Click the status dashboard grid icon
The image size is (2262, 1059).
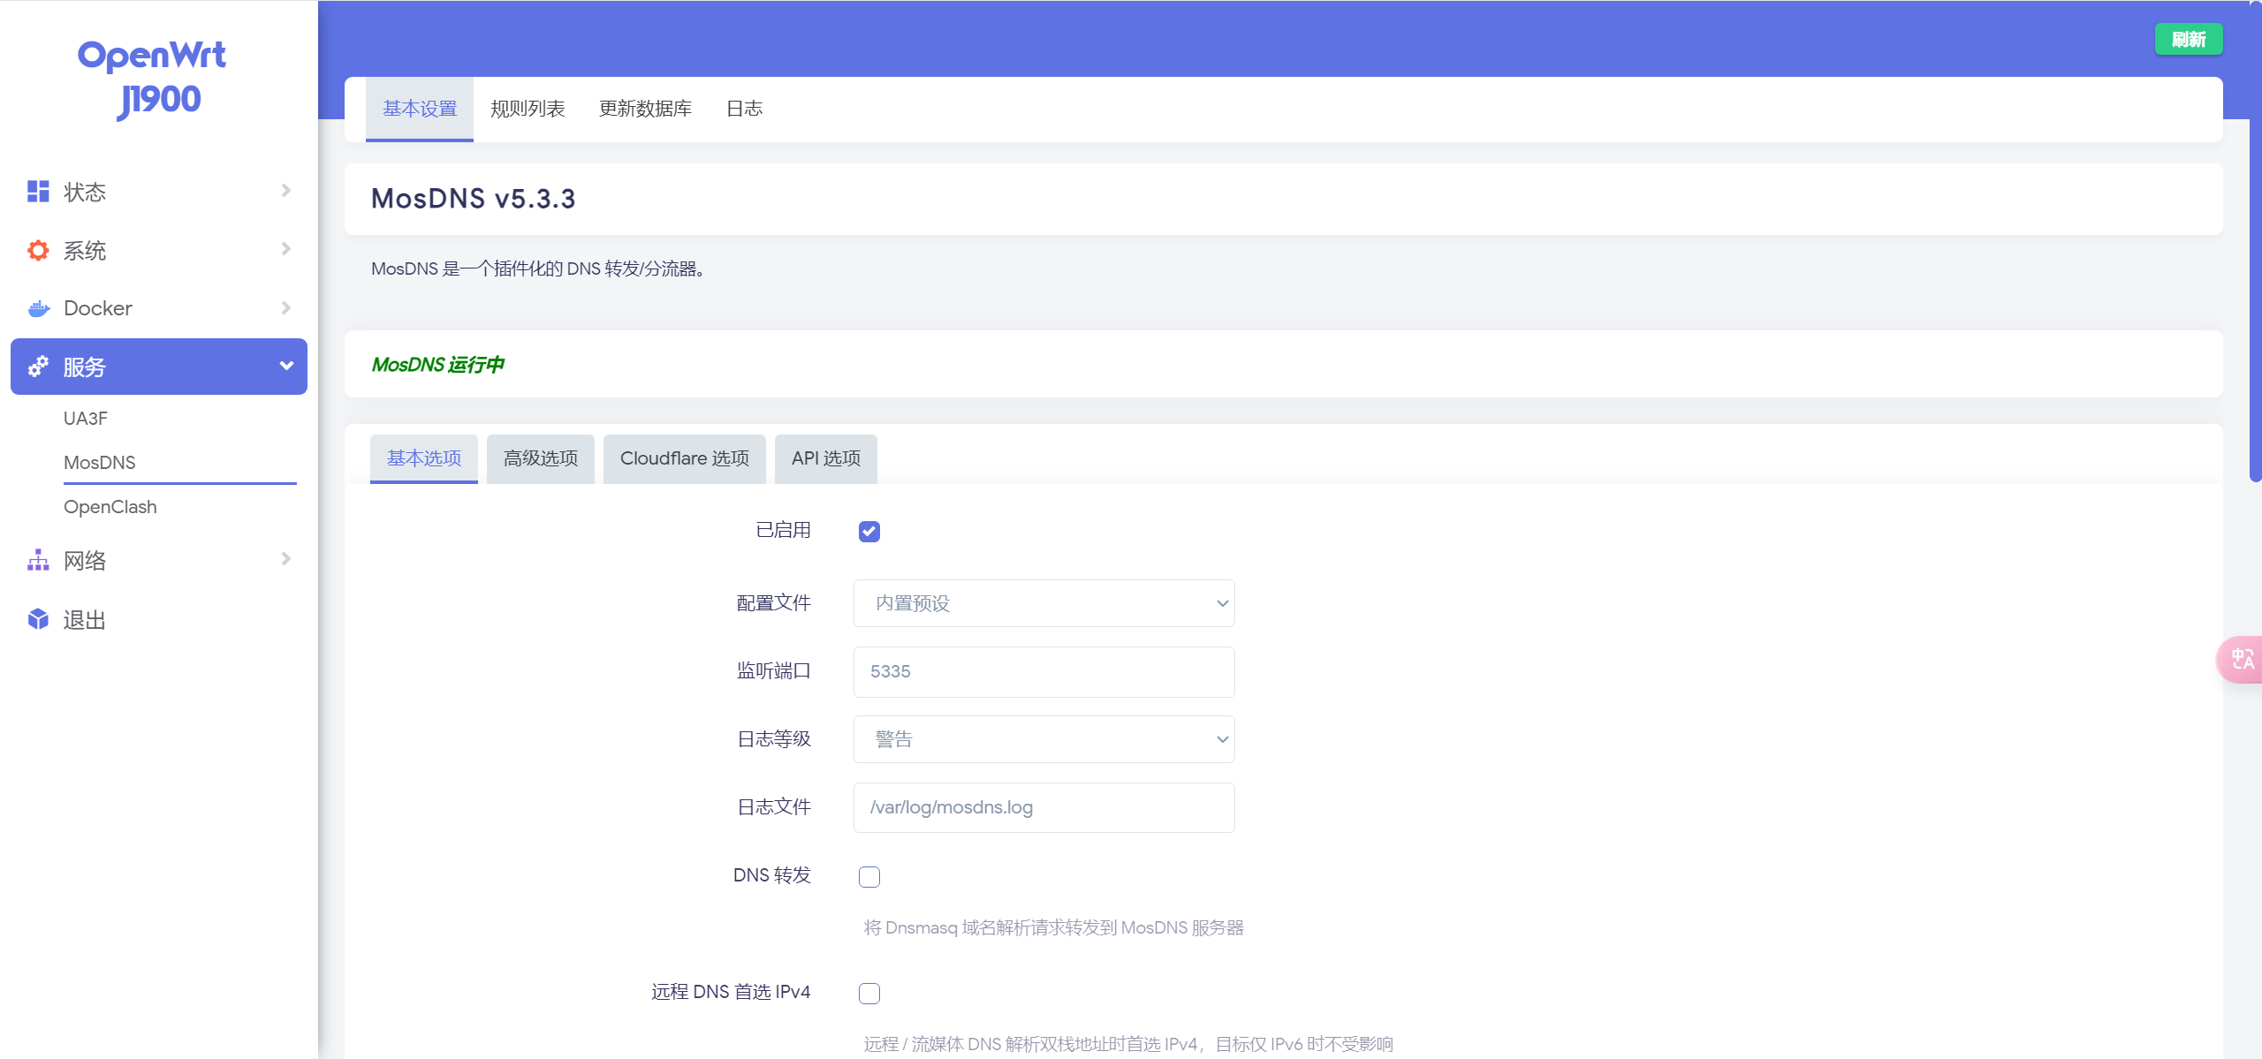pyautogui.click(x=38, y=192)
